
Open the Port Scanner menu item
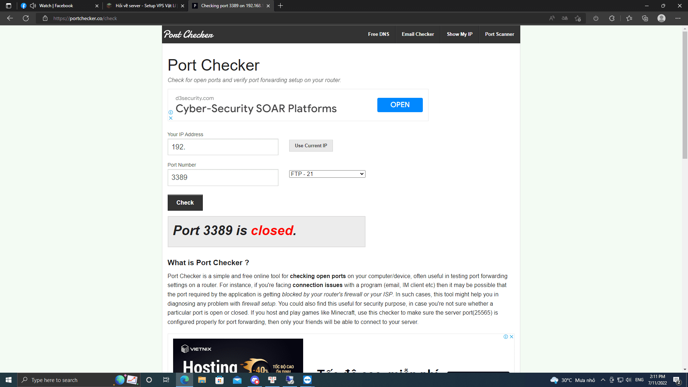click(x=499, y=34)
